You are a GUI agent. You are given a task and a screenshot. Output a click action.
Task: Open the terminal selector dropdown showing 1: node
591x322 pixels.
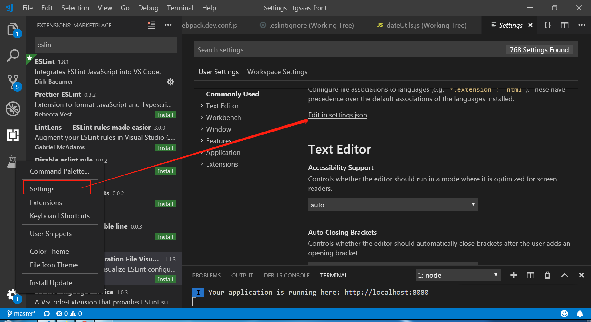click(458, 275)
